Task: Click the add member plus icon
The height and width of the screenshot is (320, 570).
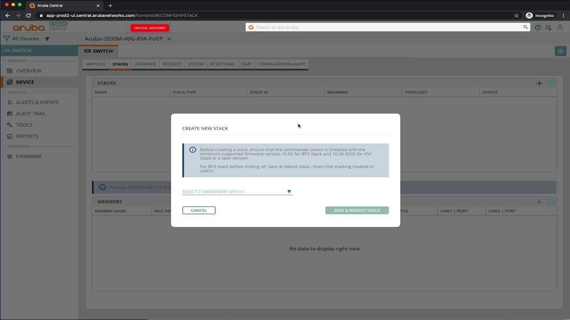Action: (539, 202)
